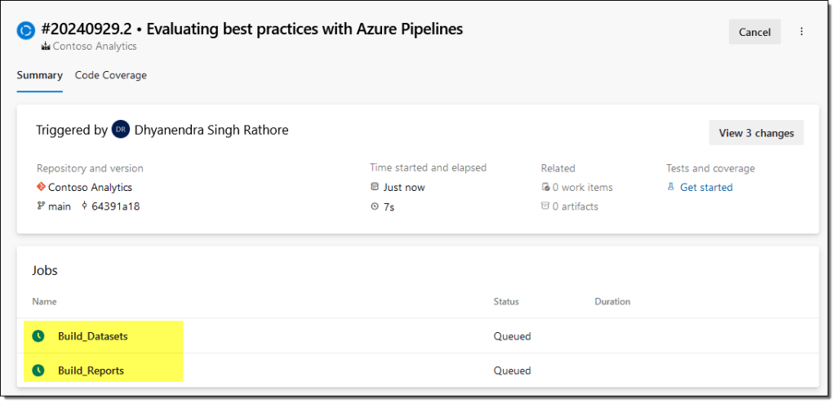Click the Cancel button

coord(754,32)
